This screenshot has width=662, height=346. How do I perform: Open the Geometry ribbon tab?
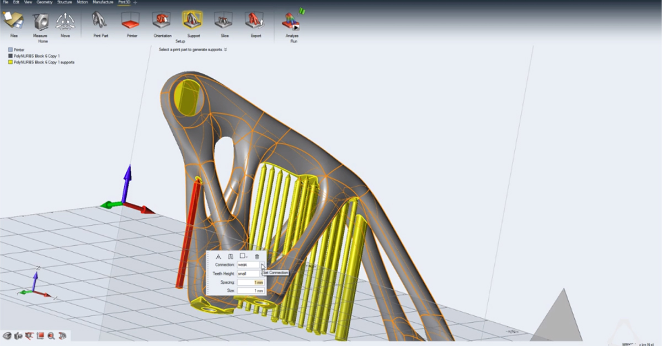point(44,2)
